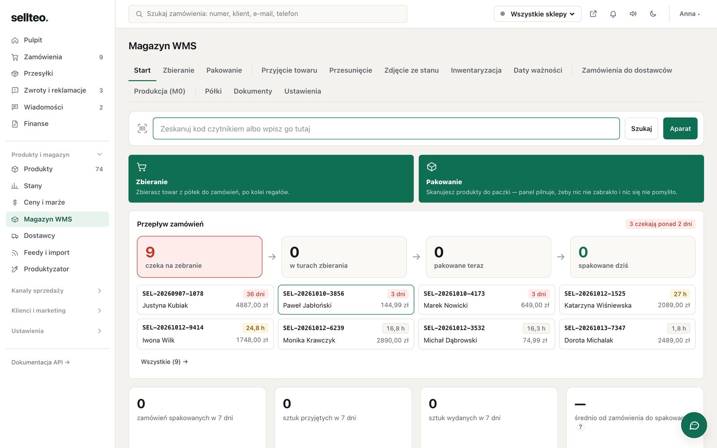This screenshot has height=448, width=717.
Task: Click the Pulpit home icon
Action: coord(15,40)
